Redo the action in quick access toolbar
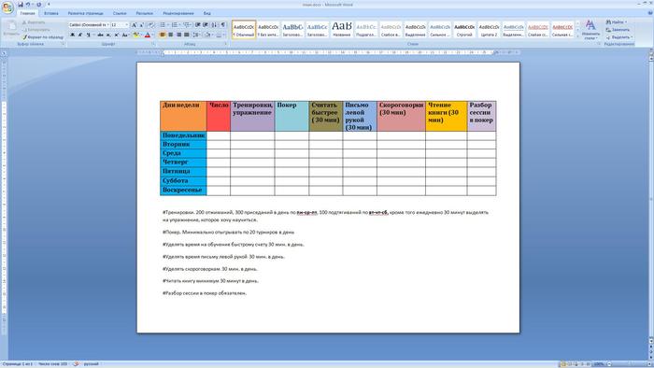Image resolution: width=654 pixels, height=368 pixels. 38,5
